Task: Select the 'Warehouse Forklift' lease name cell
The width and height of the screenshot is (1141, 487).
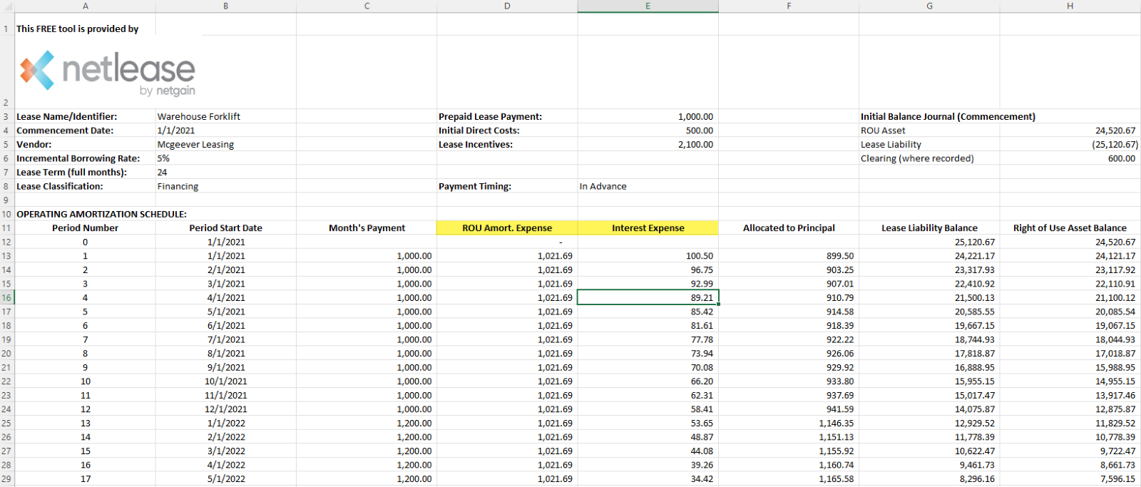Action: point(225,116)
